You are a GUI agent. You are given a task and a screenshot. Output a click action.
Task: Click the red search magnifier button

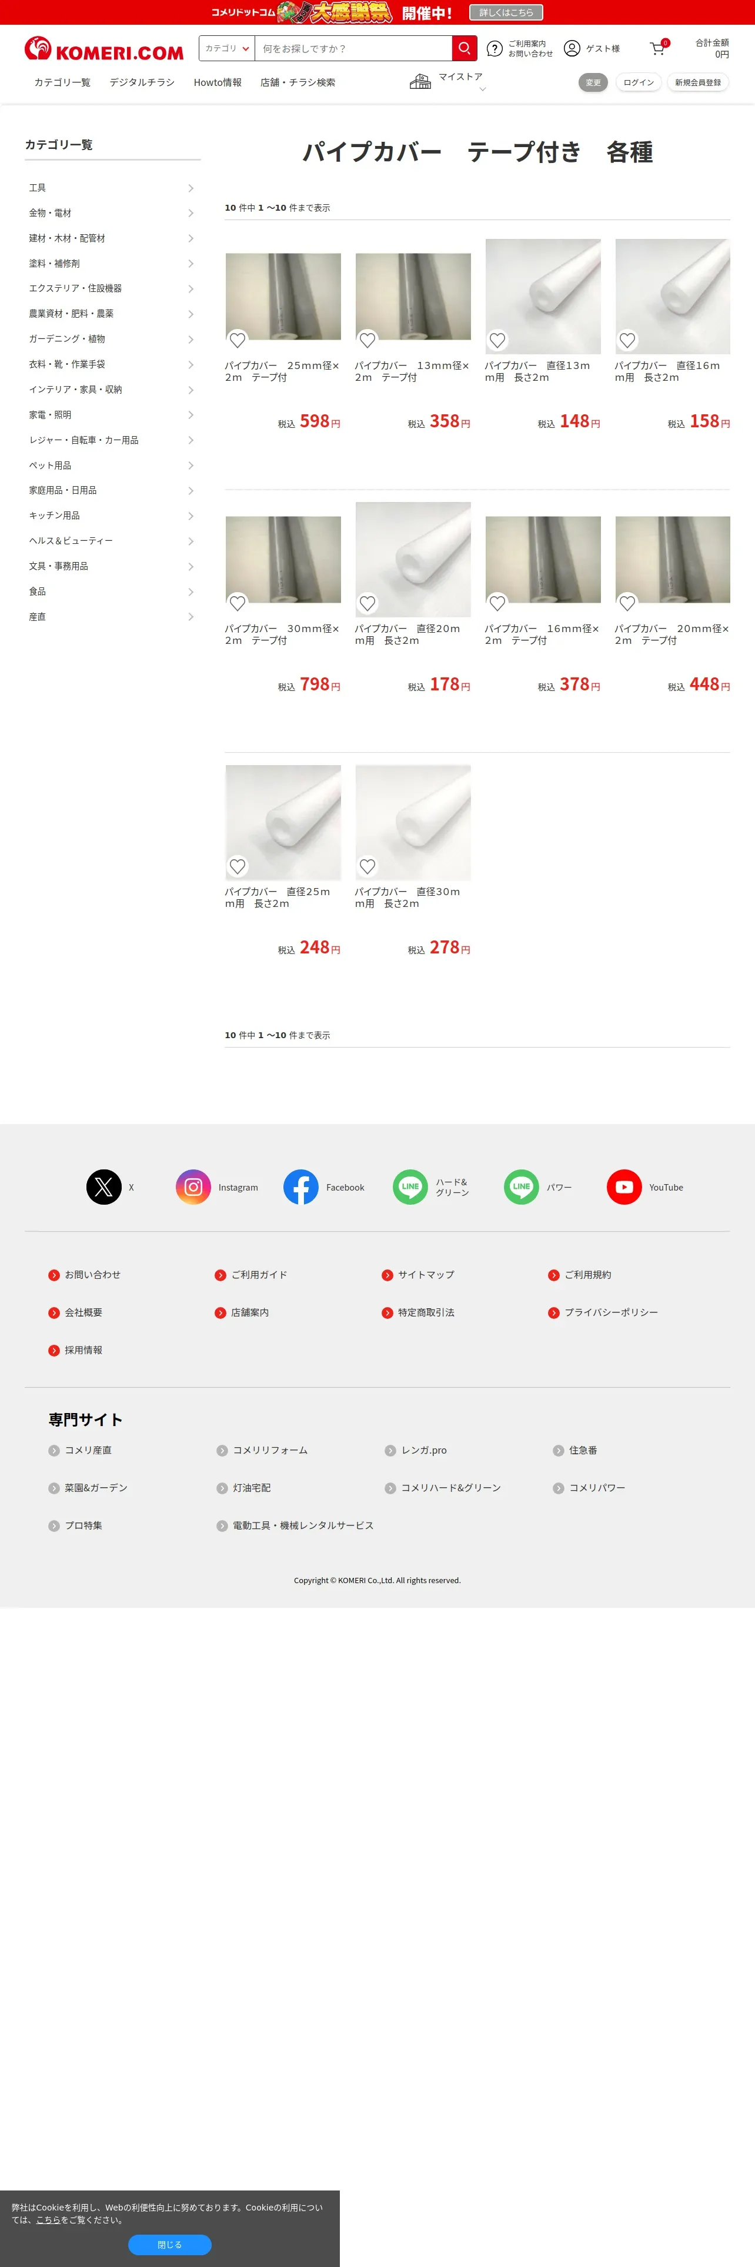pyautogui.click(x=464, y=48)
